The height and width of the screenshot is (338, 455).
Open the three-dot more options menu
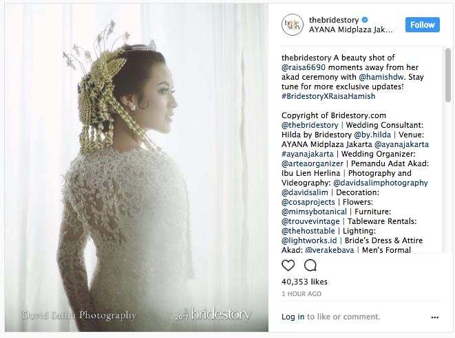click(x=434, y=317)
